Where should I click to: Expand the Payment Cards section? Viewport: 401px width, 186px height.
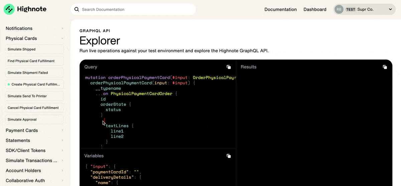tap(62, 131)
